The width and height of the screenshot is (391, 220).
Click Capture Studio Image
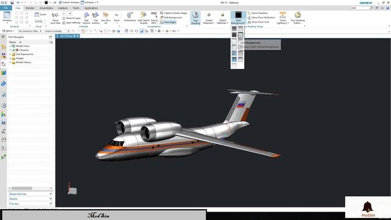(174, 13)
